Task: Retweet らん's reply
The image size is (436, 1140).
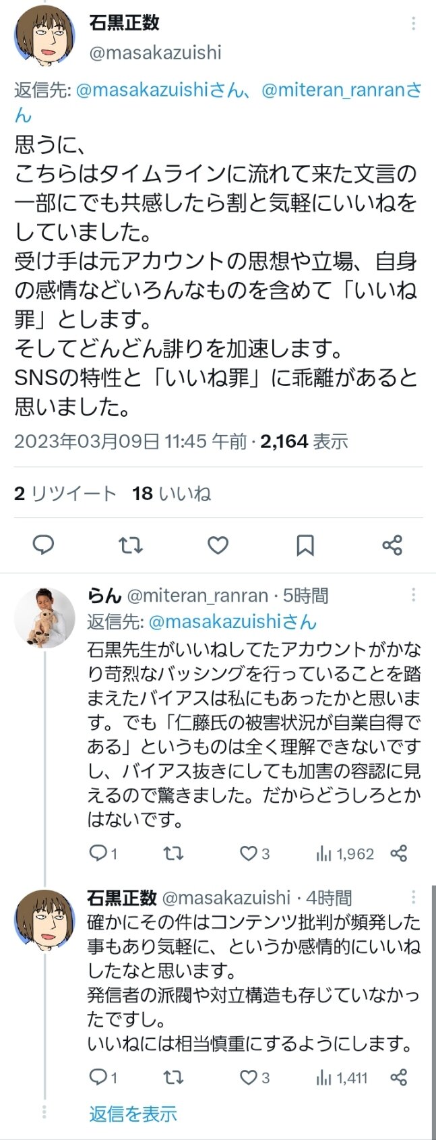Action: click(174, 853)
